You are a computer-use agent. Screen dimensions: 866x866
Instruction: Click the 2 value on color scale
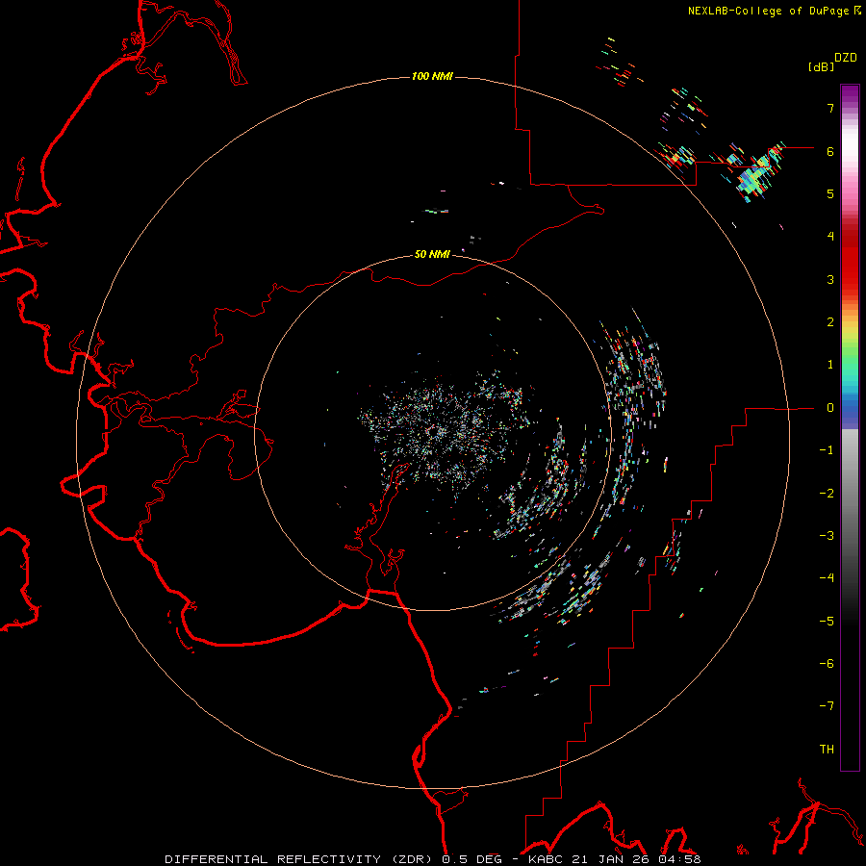[x=830, y=322]
